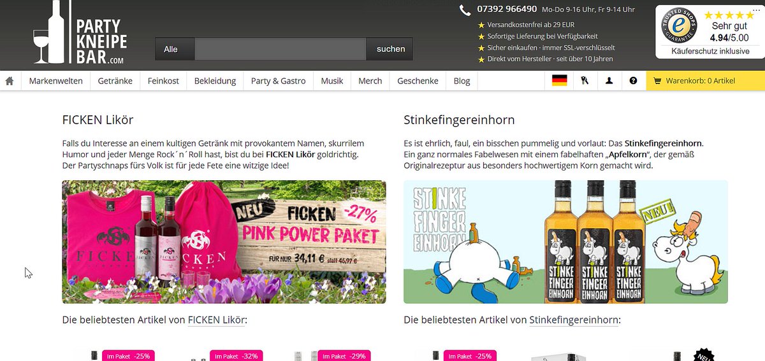Screen dimensions: 765x361
Task: Click 'Sicher einkaufen · immer SSL-verschlüsselt' text
Action: pos(551,48)
